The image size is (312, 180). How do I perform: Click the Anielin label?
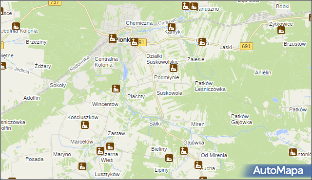[x=263, y=72]
